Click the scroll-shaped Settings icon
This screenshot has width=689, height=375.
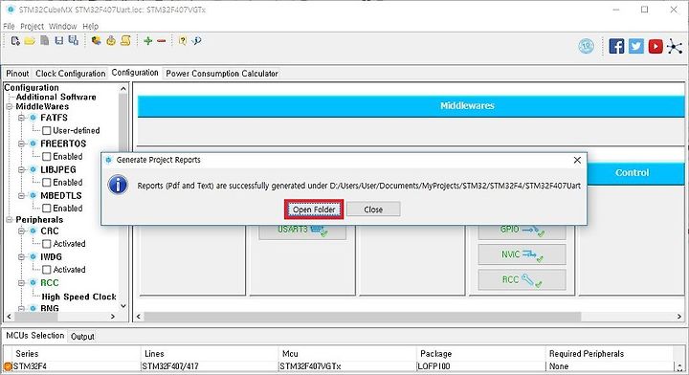(125, 41)
